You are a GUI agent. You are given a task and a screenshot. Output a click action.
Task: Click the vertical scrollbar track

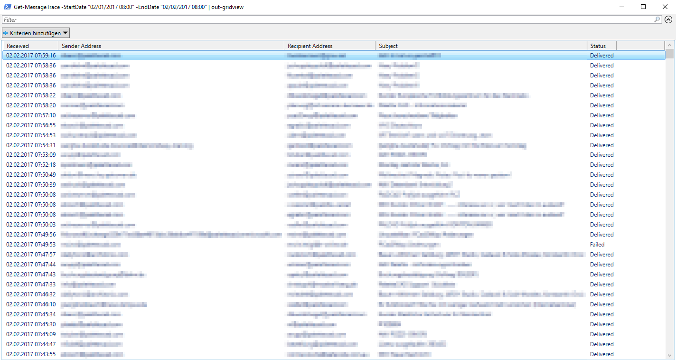point(669,204)
